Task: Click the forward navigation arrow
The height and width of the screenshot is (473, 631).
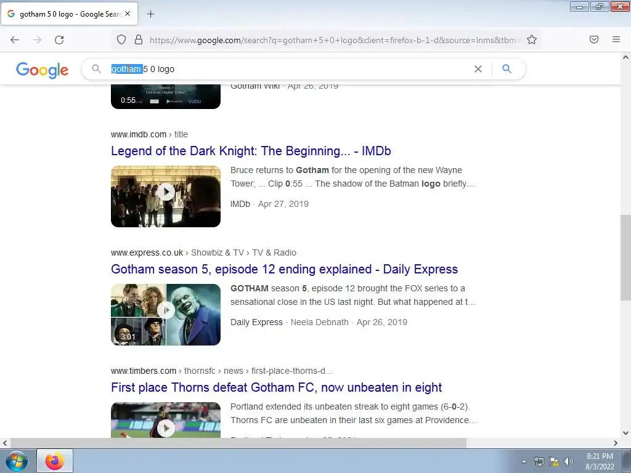Action: (37, 39)
